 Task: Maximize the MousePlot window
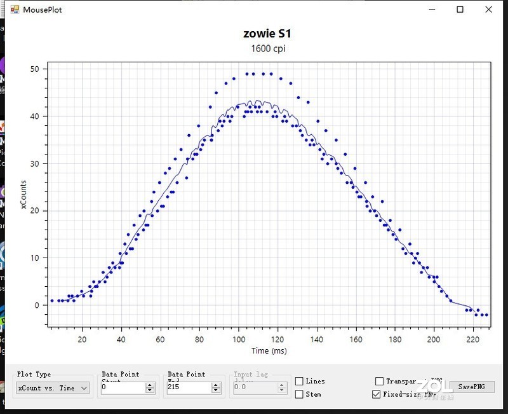(x=460, y=10)
